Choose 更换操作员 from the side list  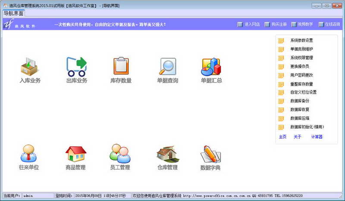point(300,66)
